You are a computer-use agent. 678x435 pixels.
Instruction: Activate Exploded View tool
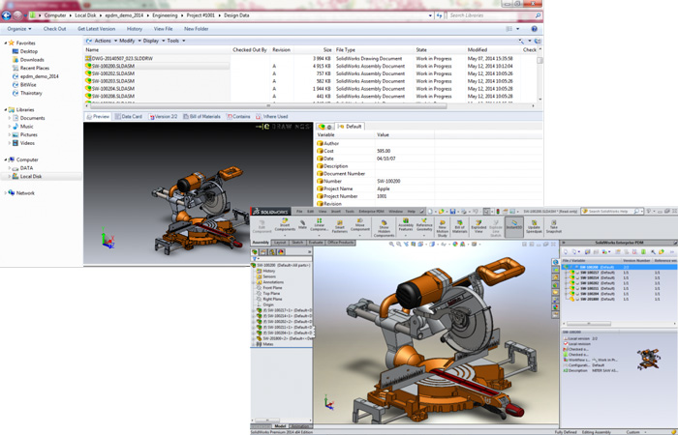point(478,226)
